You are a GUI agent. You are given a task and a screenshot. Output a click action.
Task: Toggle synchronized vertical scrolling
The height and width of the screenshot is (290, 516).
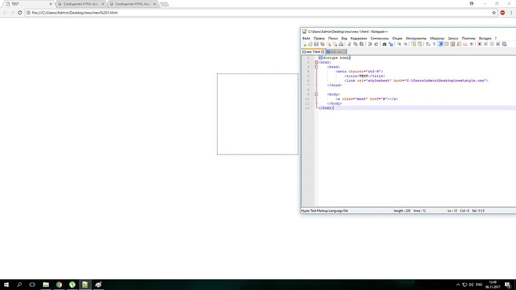pos(413,44)
